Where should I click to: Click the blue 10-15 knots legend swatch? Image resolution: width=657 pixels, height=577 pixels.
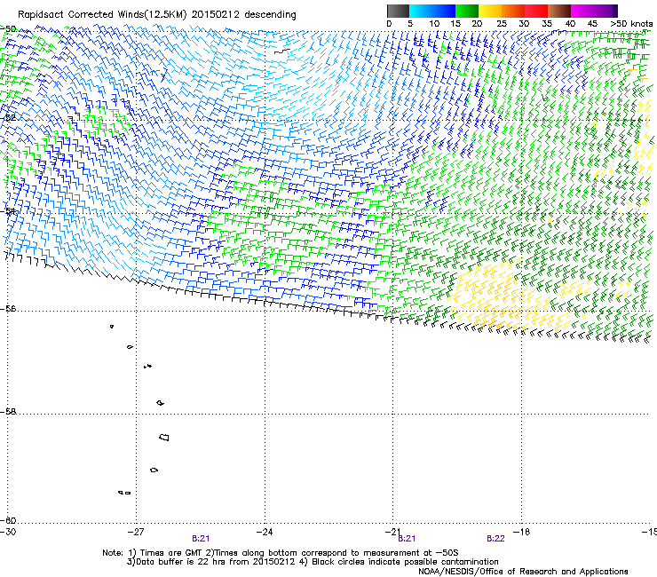444,11
